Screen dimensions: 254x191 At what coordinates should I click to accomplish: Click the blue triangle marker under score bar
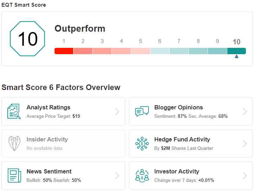pos(236,56)
